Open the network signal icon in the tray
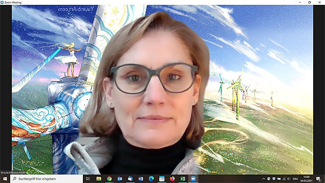 click(x=284, y=179)
